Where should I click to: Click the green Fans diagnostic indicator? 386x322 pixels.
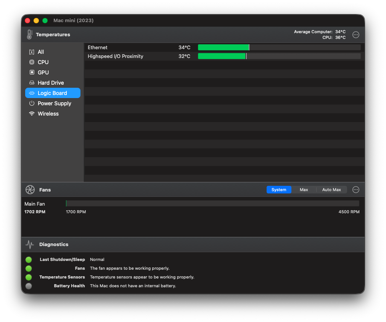point(29,269)
